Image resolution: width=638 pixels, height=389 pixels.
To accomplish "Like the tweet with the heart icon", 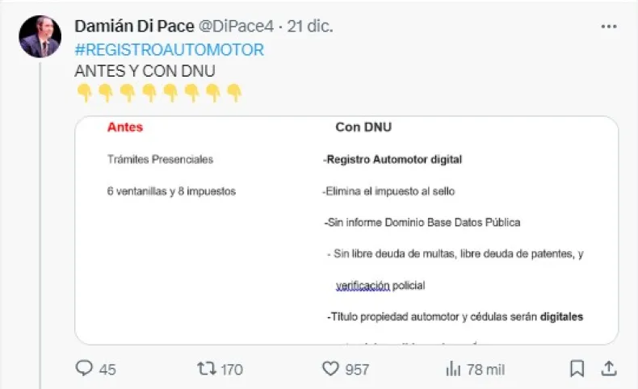I will (330, 369).
